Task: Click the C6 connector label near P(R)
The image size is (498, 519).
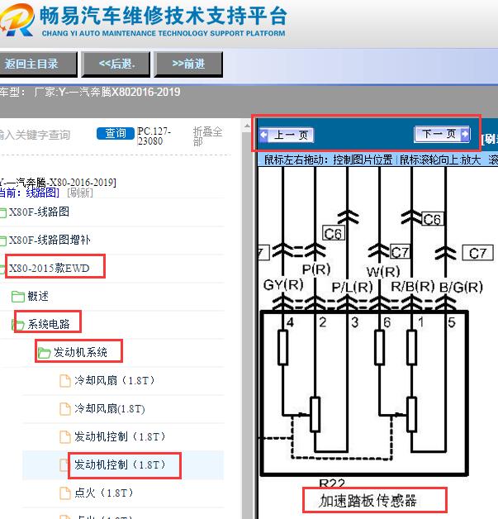Action: pyautogui.click(x=334, y=233)
